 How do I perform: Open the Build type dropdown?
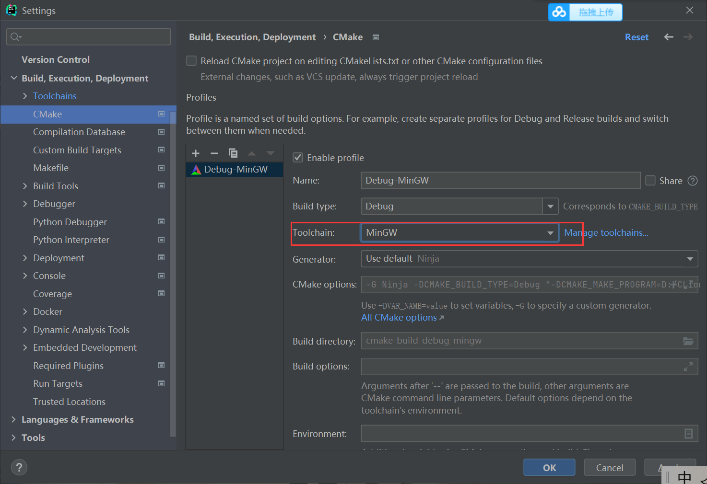click(551, 207)
